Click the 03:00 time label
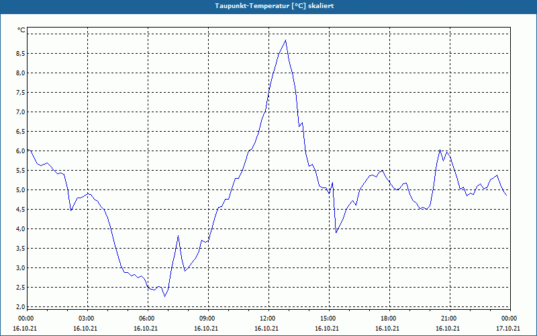The image size is (537, 336). pos(87,319)
